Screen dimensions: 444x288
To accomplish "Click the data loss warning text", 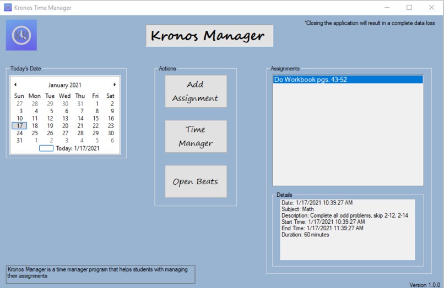I will tap(370, 23).
